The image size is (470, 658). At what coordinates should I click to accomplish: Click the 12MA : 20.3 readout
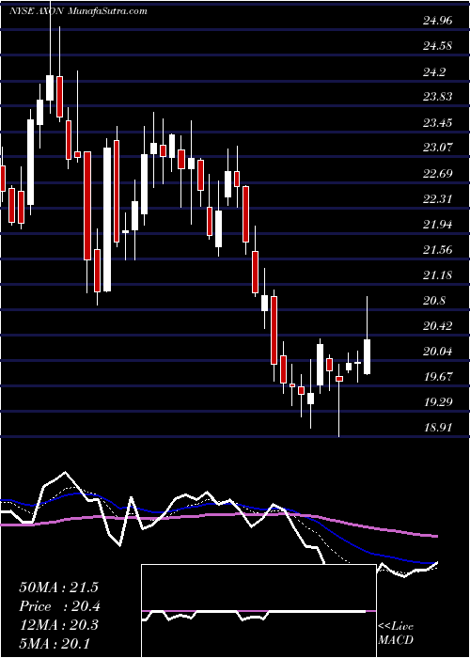coord(58,624)
